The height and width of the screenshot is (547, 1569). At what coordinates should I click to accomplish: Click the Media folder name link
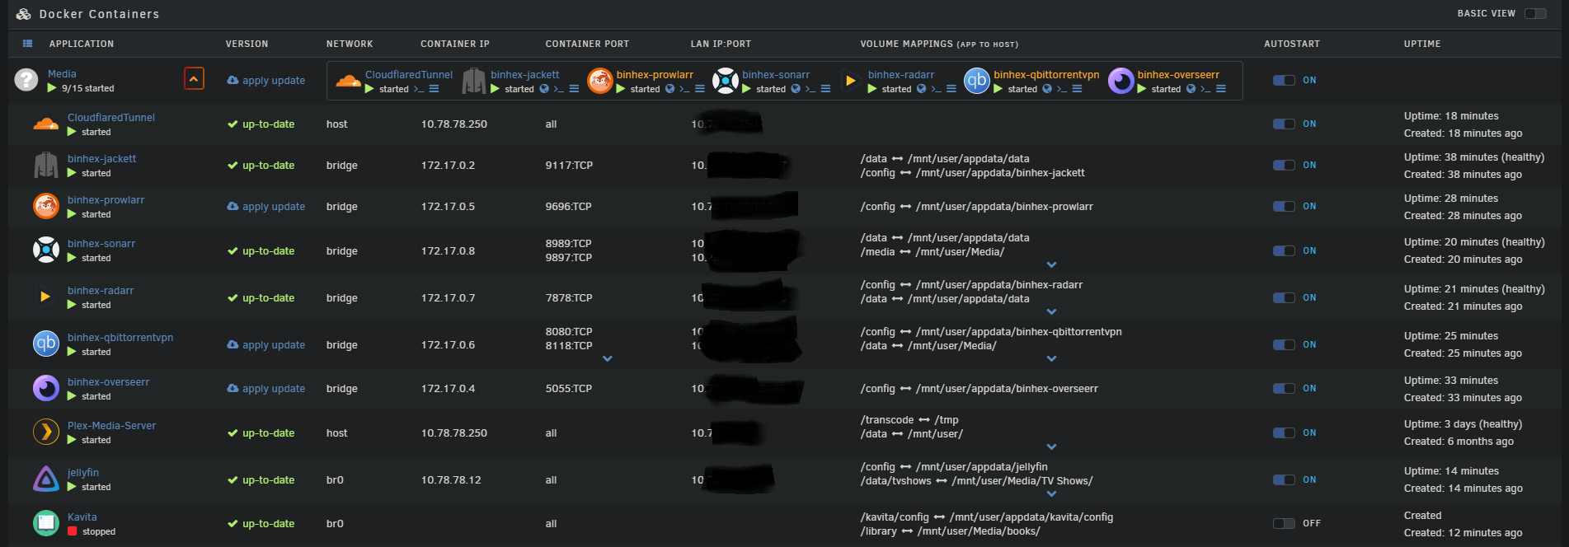pos(62,74)
